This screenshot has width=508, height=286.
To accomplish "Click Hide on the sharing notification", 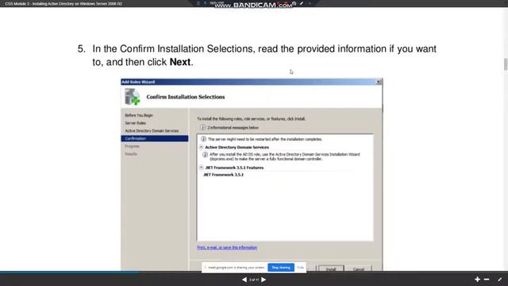I will [300, 268].
